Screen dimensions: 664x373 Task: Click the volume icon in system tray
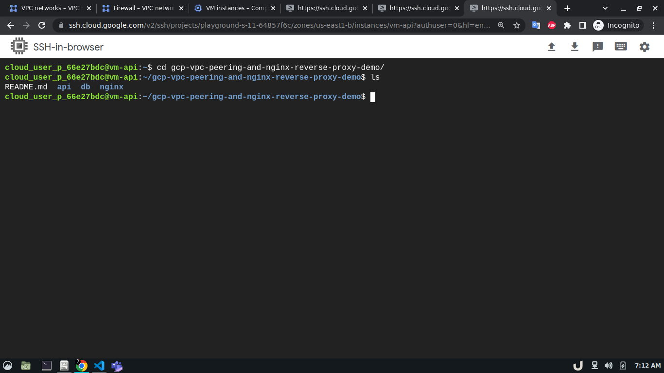pos(608,366)
